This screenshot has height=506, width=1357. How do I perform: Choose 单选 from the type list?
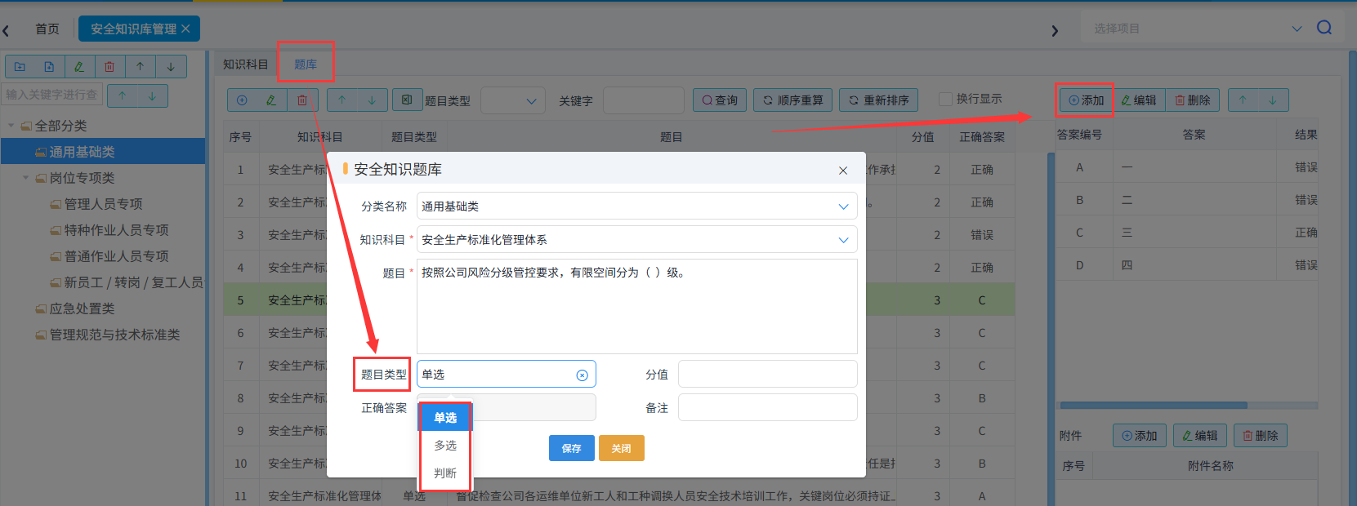pos(445,418)
